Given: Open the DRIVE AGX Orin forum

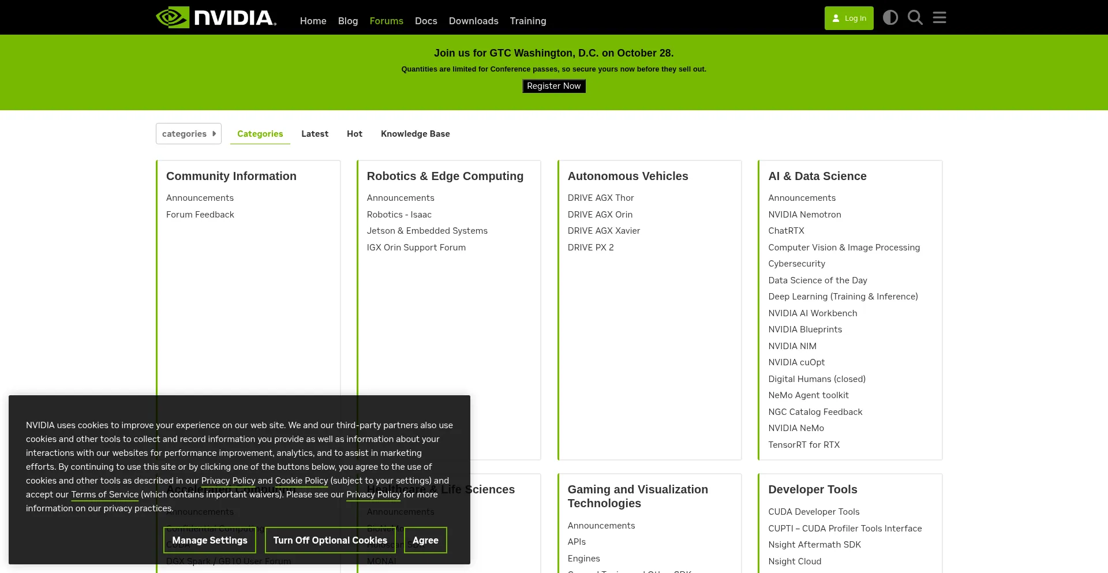Looking at the screenshot, I should click(x=600, y=215).
